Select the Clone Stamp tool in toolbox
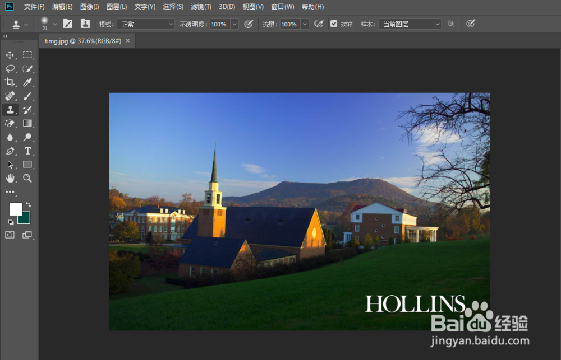Viewport: 561px width, 360px height. 10,110
